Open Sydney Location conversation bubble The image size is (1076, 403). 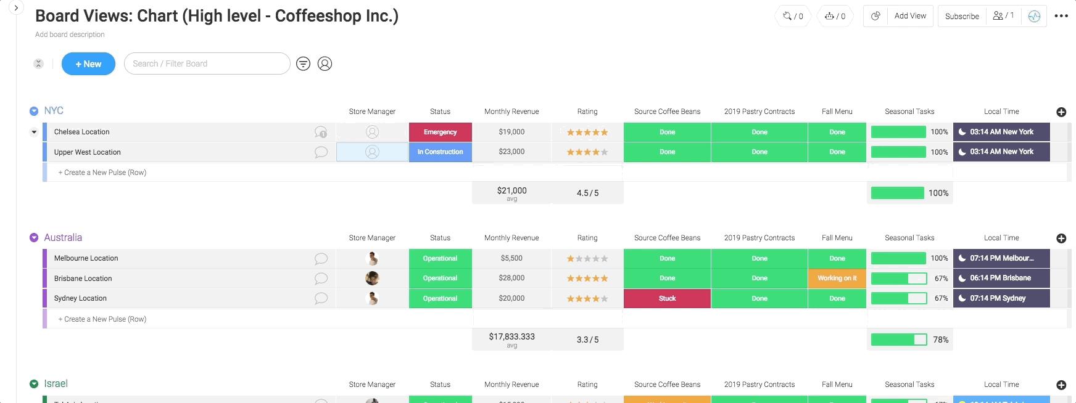pyautogui.click(x=321, y=298)
